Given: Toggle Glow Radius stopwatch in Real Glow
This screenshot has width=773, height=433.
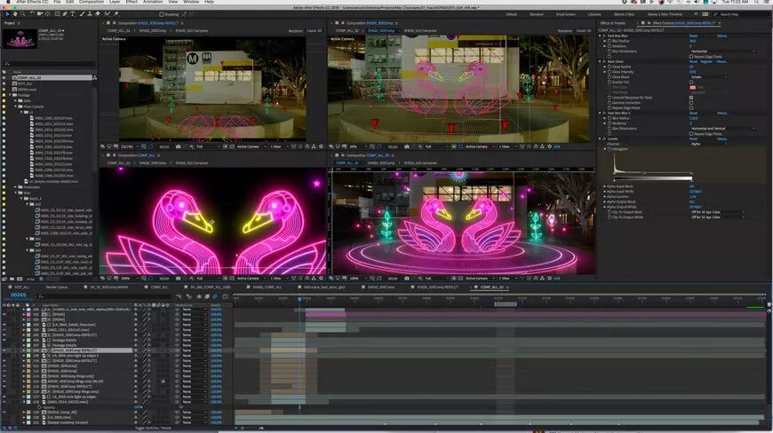Looking at the screenshot, I should 610,67.
